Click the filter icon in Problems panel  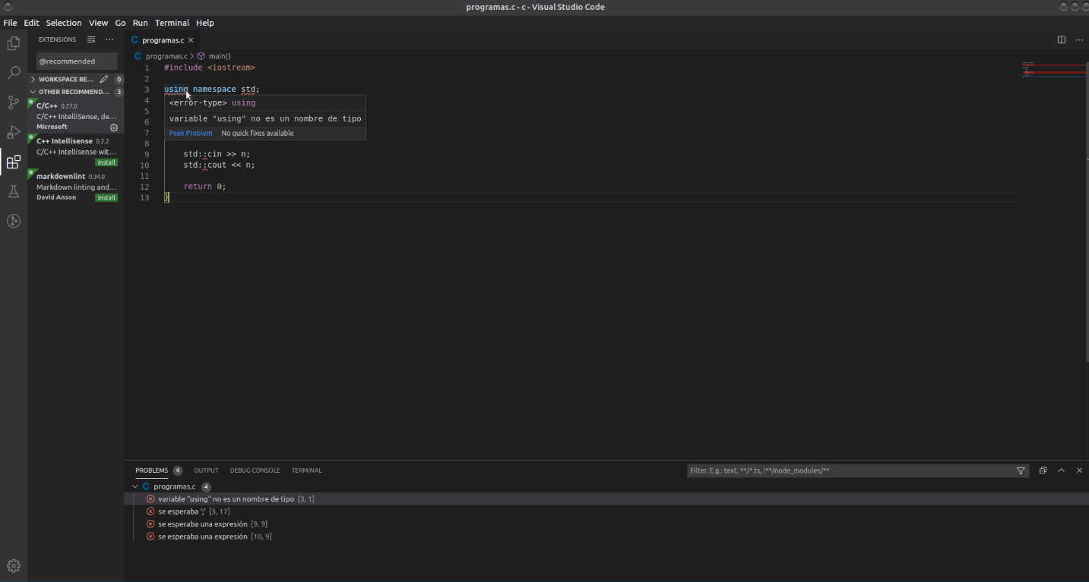(1021, 470)
